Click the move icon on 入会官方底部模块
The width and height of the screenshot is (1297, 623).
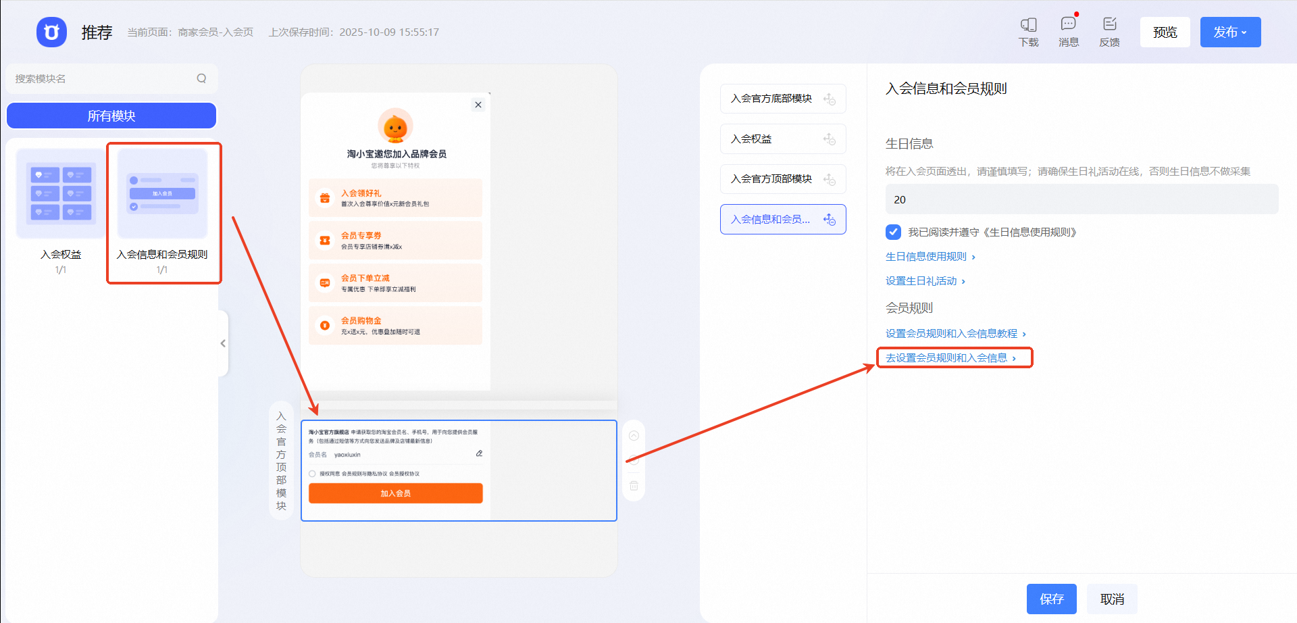pyautogui.click(x=830, y=99)
